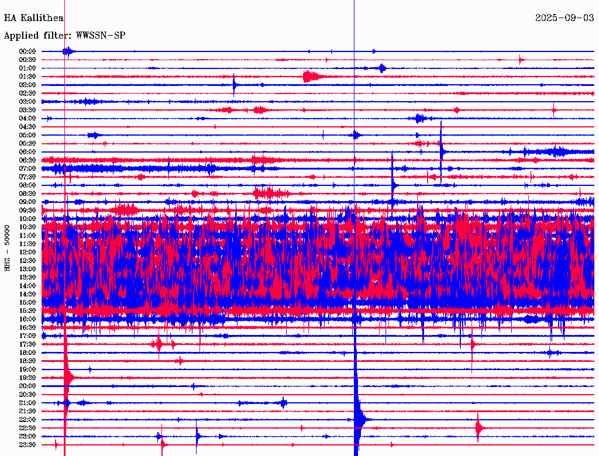Select the 23:00 time label
The image size is (599, 456).
tap(27, 436)
